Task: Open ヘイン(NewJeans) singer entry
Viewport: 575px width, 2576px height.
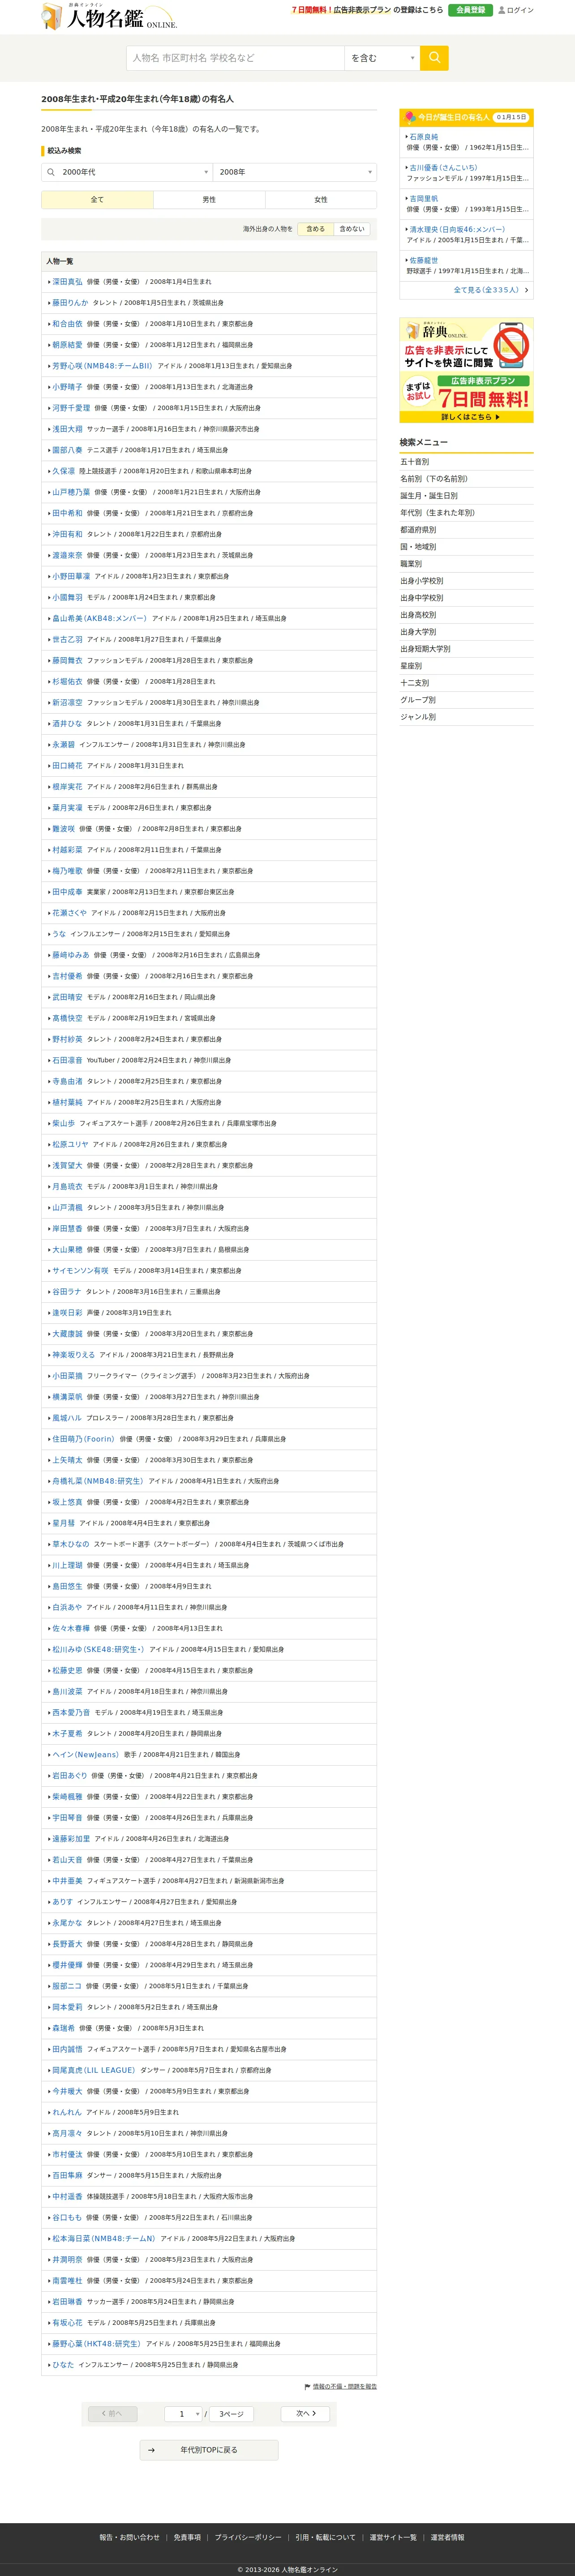Action: [x=86, y=1754]
